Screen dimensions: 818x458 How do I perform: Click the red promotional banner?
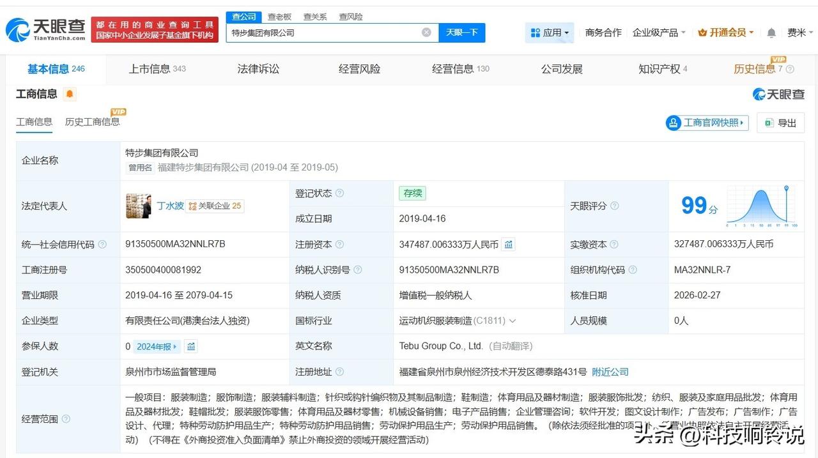155,30
